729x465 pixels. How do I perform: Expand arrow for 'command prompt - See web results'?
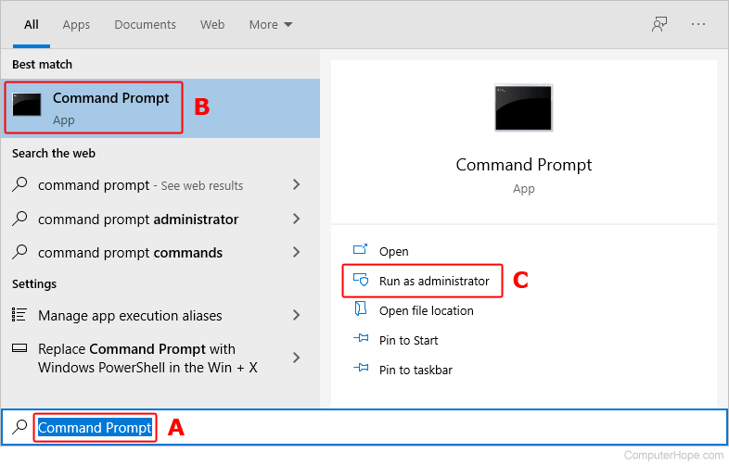(x=296, y=184)
